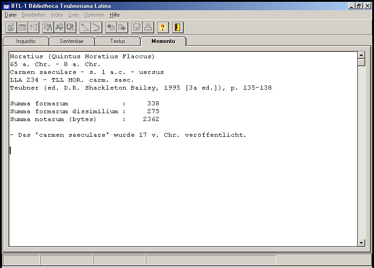Viewport: 374px width, 268px height.
Task: Click the BTL-1 title bar application icon
Action: coord(6,6)
